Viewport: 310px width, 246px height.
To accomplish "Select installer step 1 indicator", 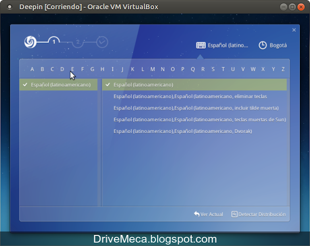I will (x=54, y=42).
